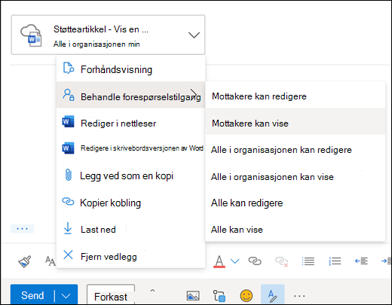
Task: Apply bulleted list formatting
Action: click(308, 261)
